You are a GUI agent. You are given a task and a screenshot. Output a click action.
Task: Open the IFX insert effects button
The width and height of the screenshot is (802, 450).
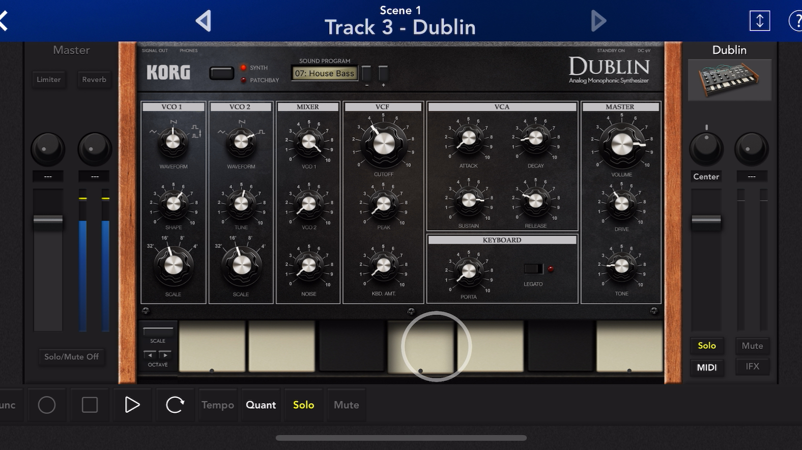tap(752, 367)
